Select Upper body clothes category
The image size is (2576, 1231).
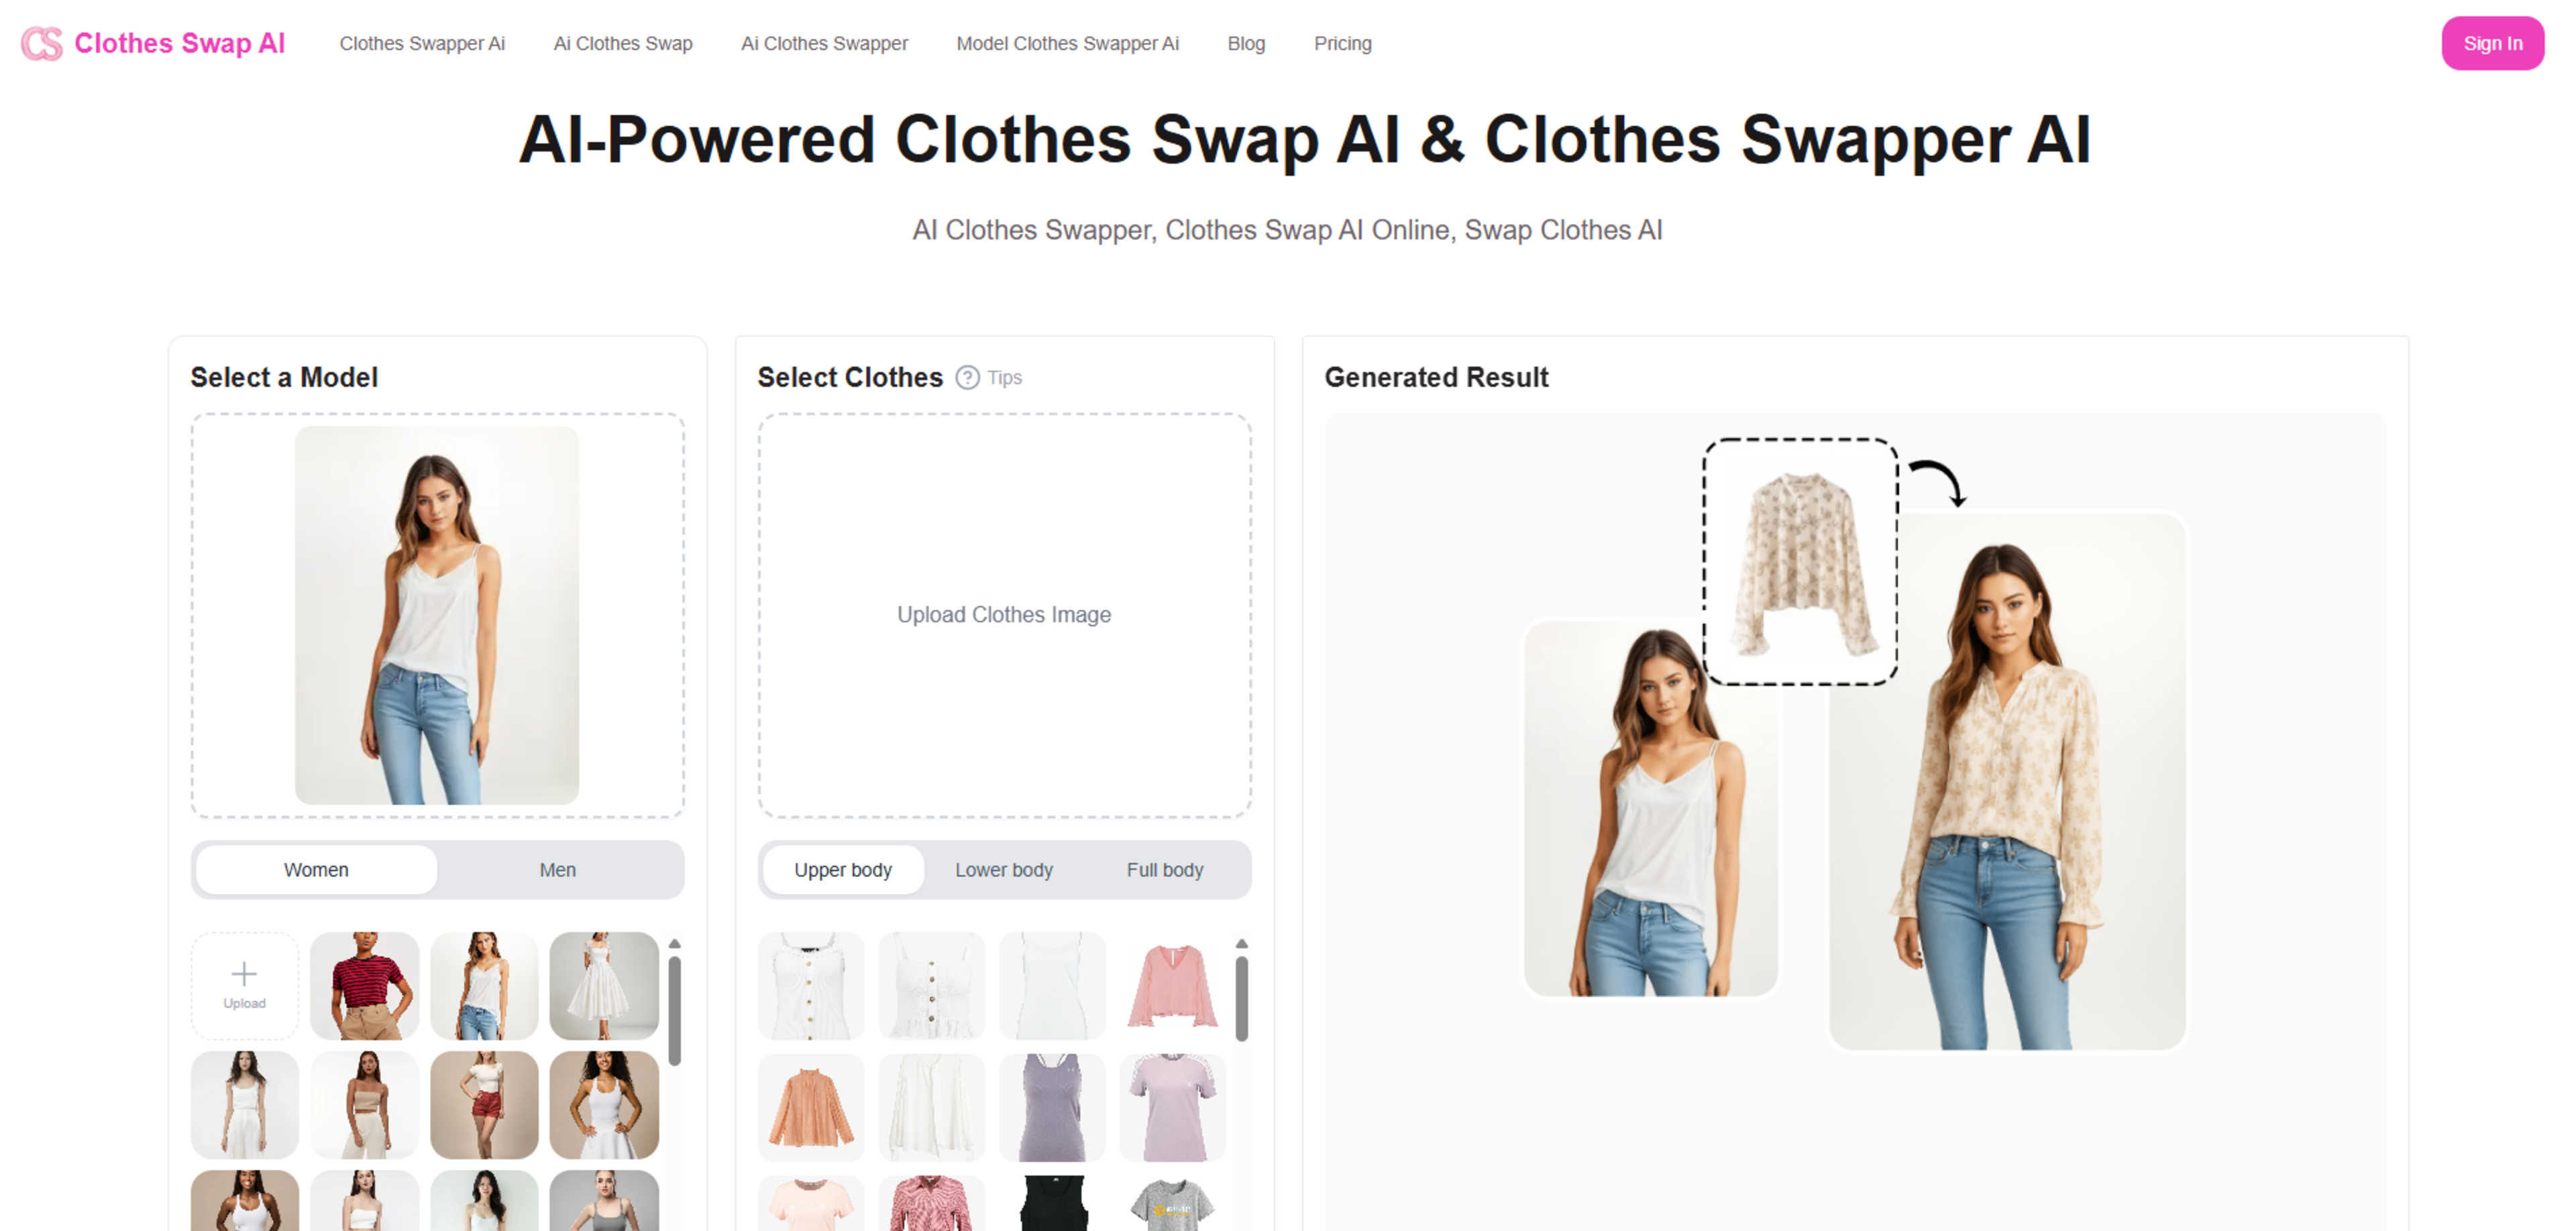tap(843, 870)
